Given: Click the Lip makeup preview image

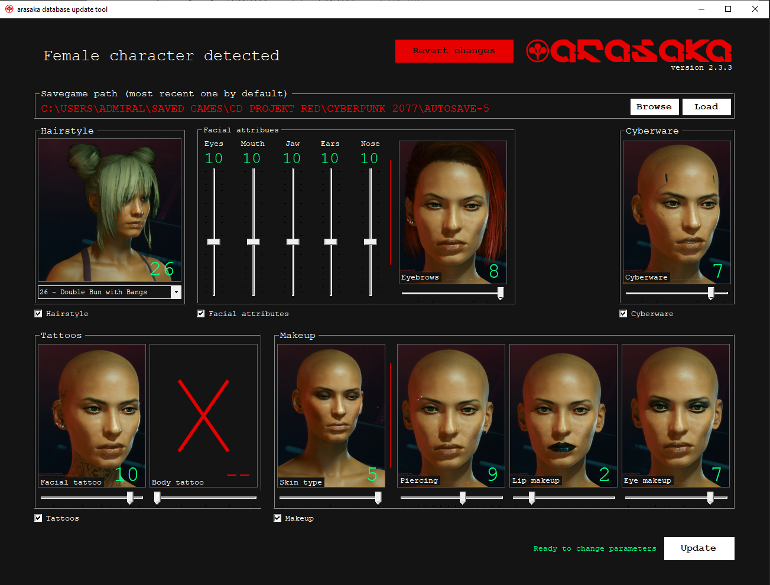Looking at the screenshot, I should pos(563,415).
